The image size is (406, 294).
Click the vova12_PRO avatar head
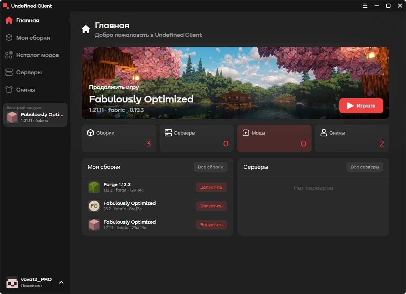(x=12, y=282)
